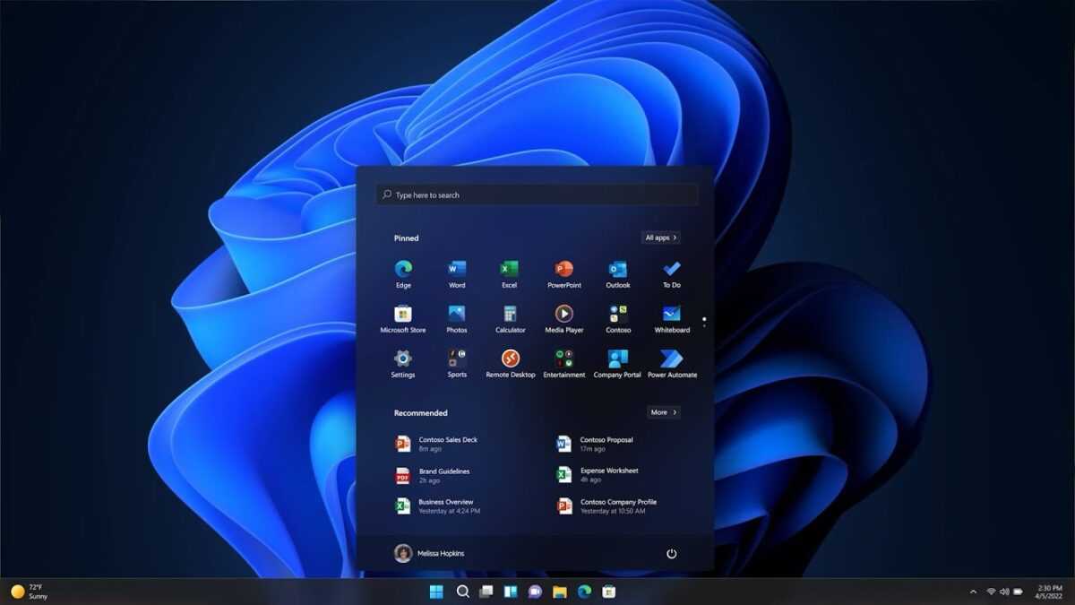Expand hidden system tray icons
Image resolution: width=1075 pixels, height=605 pixels.
[973, 592]
